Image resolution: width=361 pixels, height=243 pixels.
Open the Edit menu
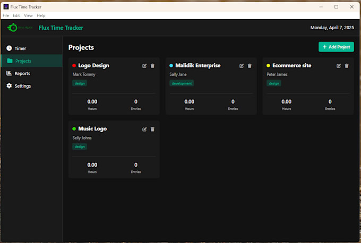[x=16, y=15]
